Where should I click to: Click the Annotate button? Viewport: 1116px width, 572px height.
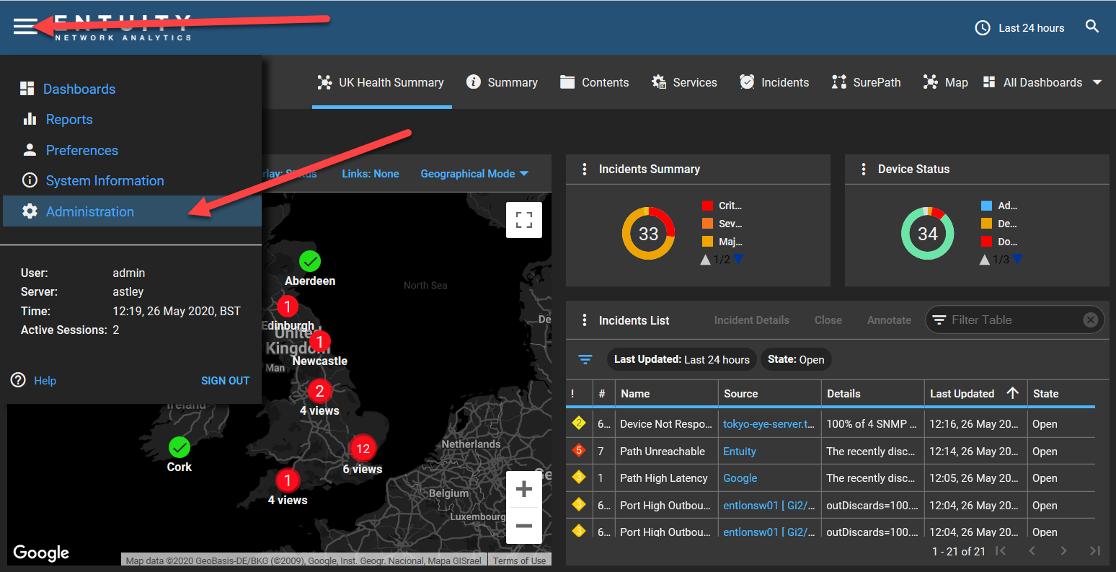pos(889,320)
